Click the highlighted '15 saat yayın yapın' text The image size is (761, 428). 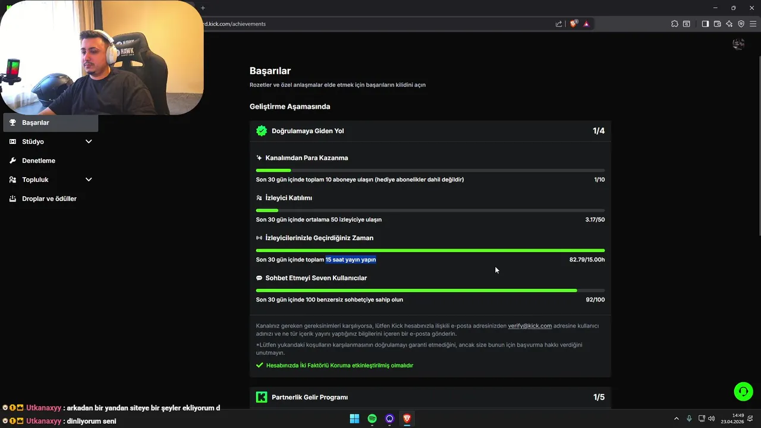pos(351,260)
